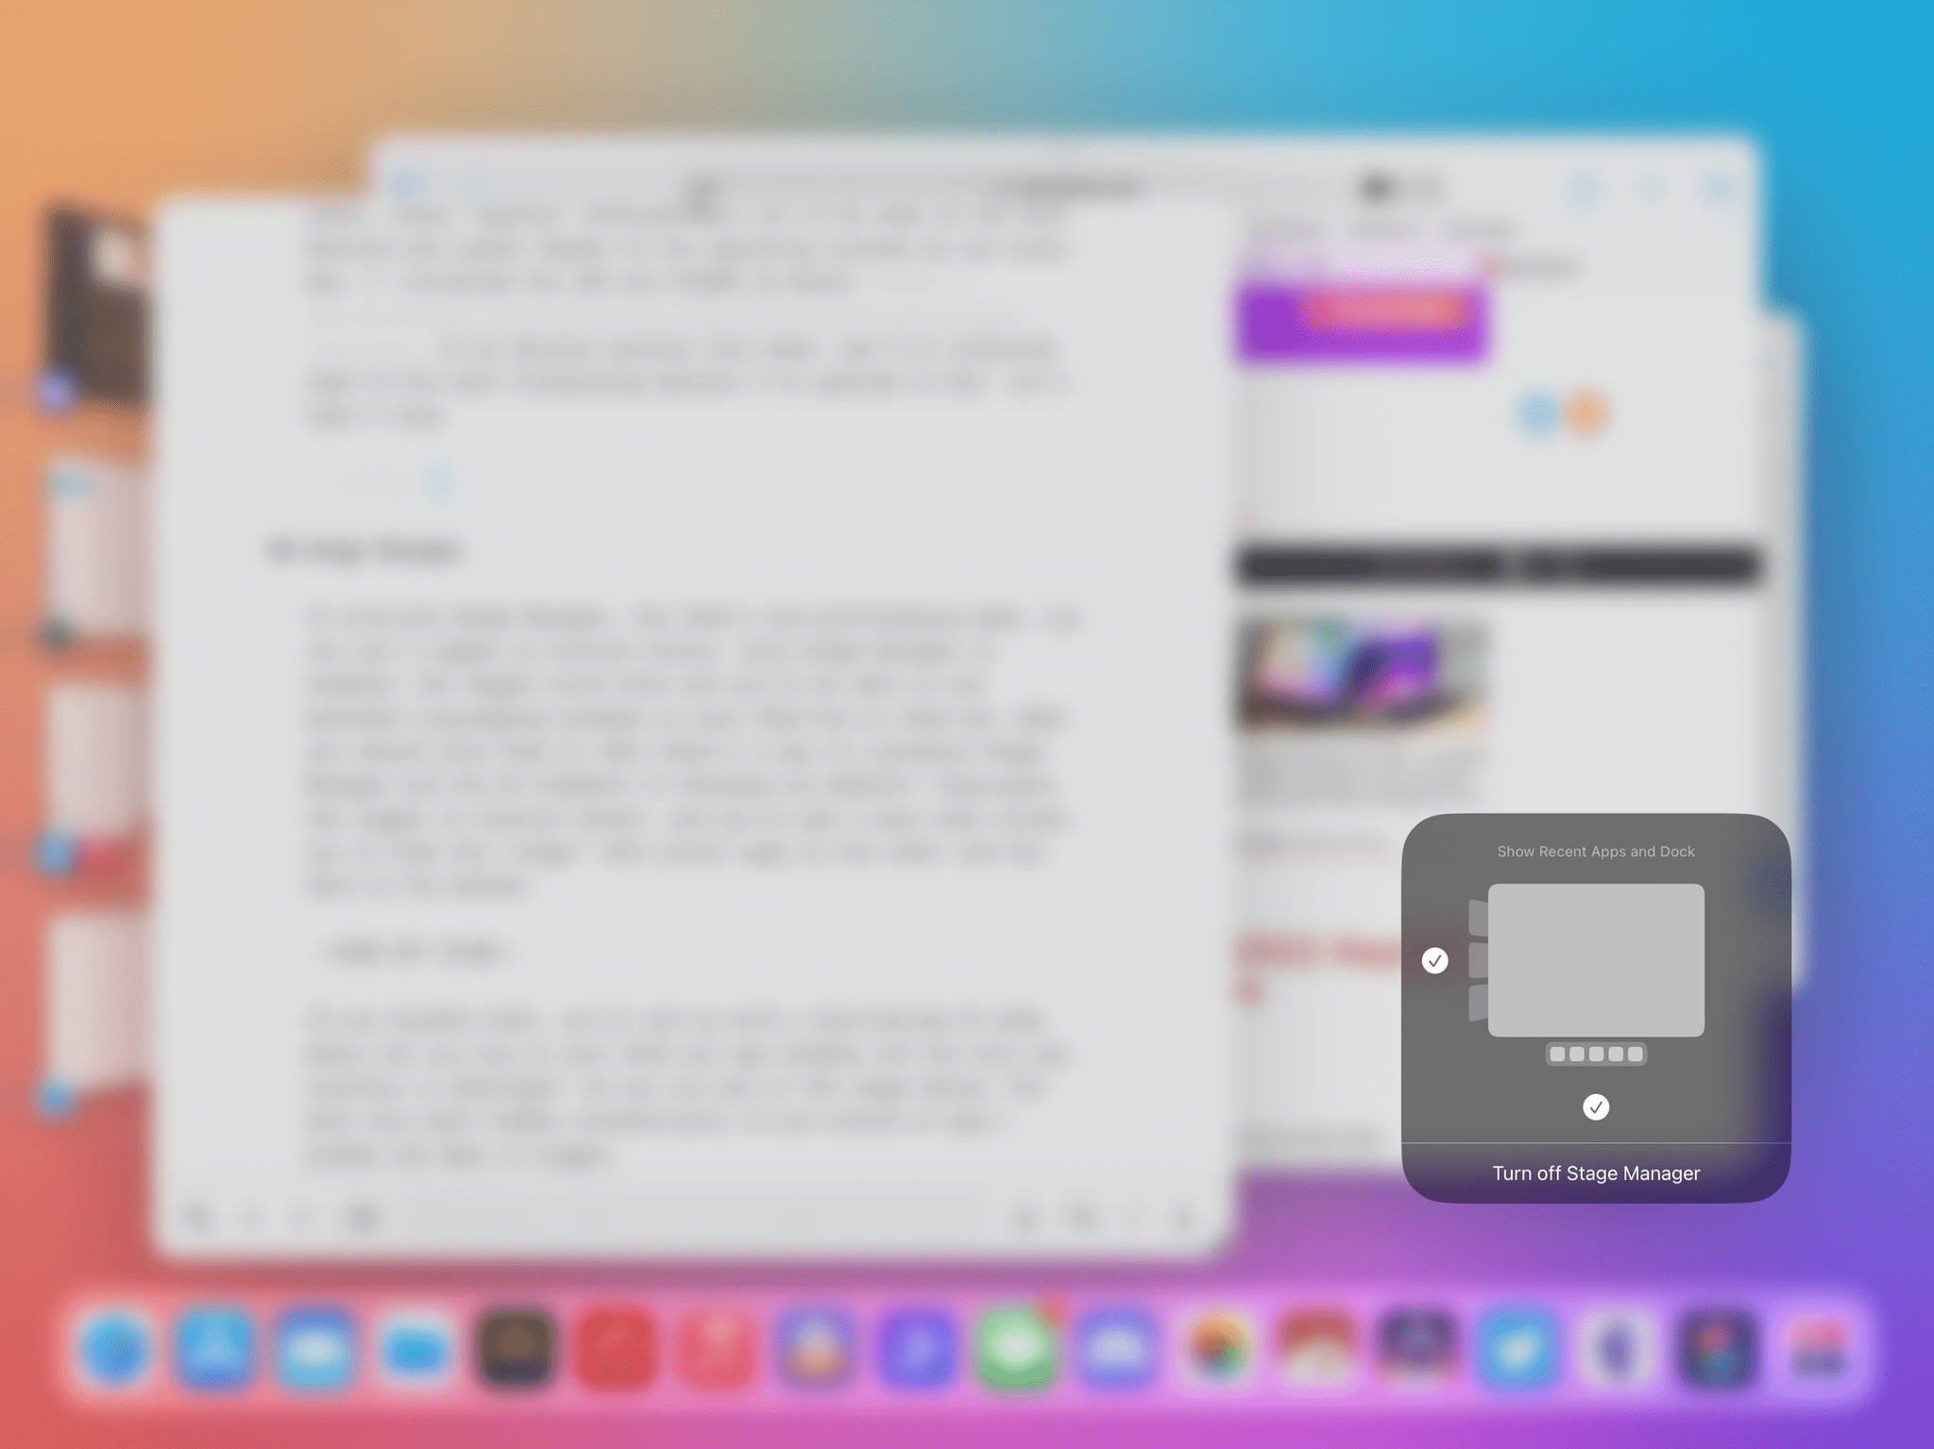Image resolution: width=1934 pixels, height=1449 pixels.
Task: Enable the Turn off Stage Manager option
Action: tap(1596, 1172)
